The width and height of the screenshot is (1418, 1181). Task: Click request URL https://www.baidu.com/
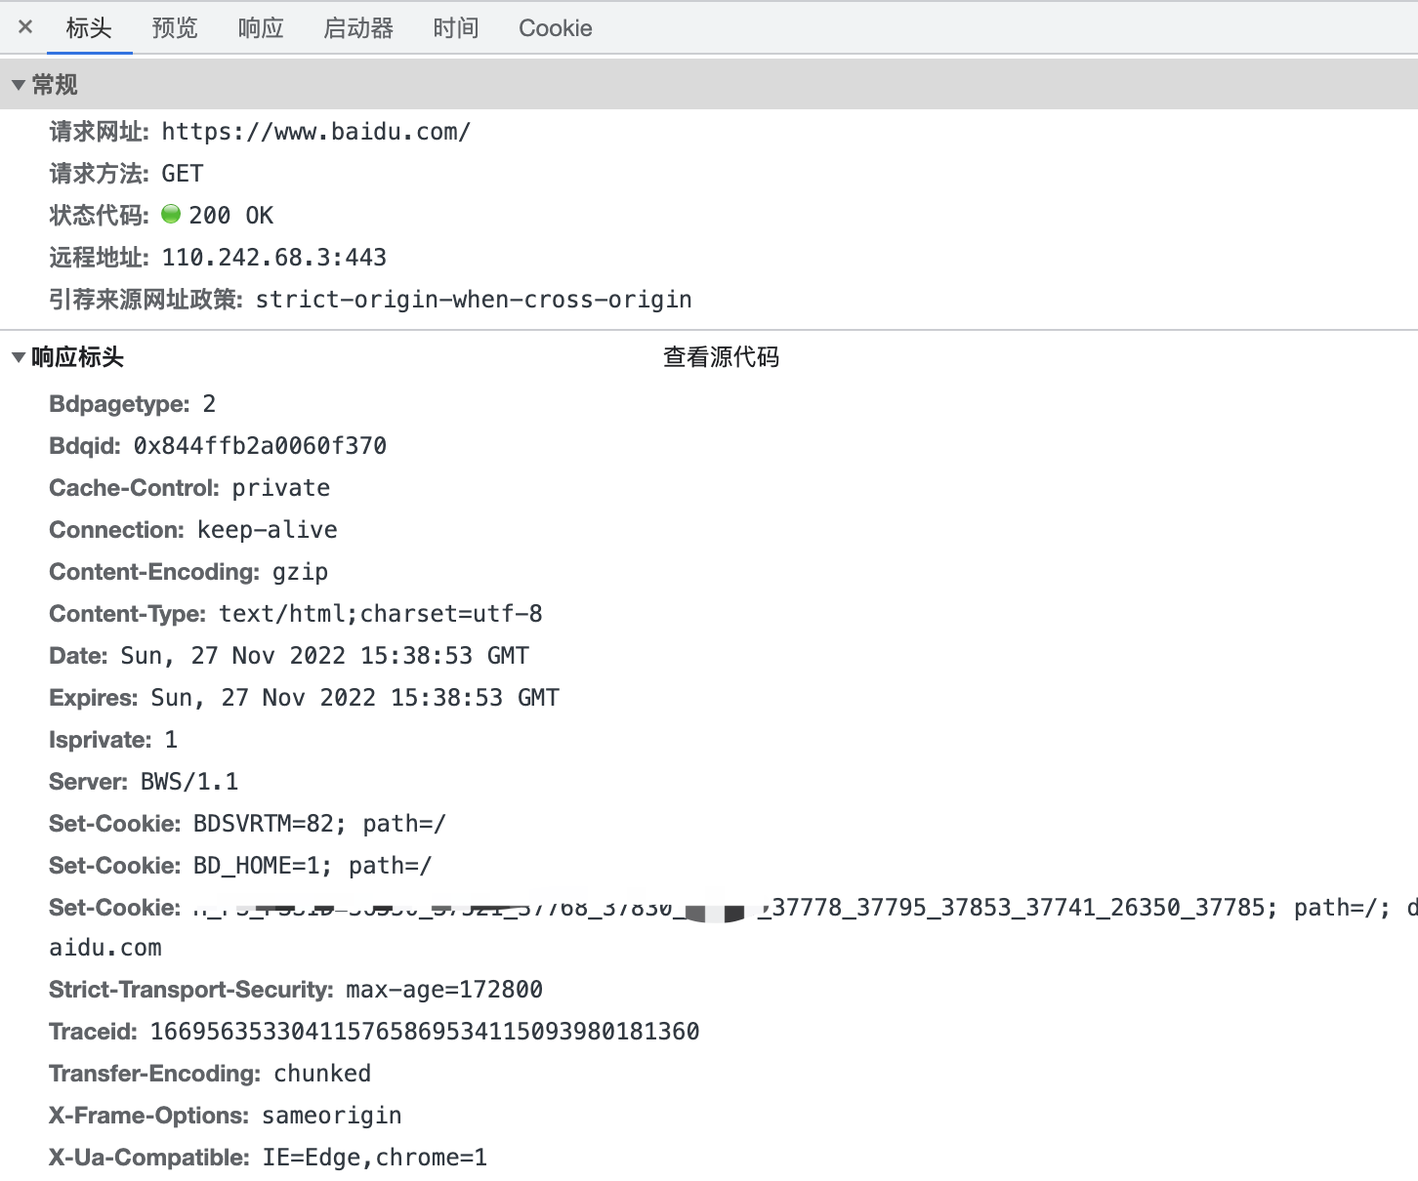316,132
